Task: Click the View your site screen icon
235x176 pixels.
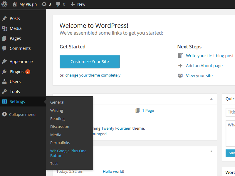Action: pyautogui.click(x=180, y=76)
